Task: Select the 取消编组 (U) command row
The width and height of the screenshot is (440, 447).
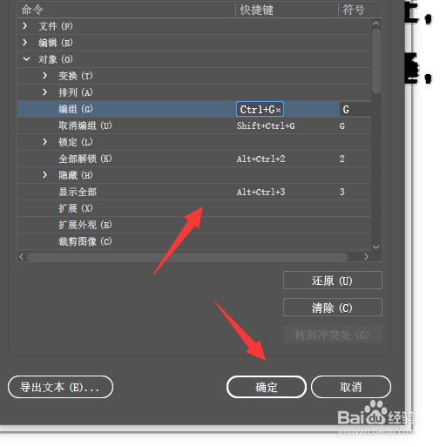Action: 194,125
